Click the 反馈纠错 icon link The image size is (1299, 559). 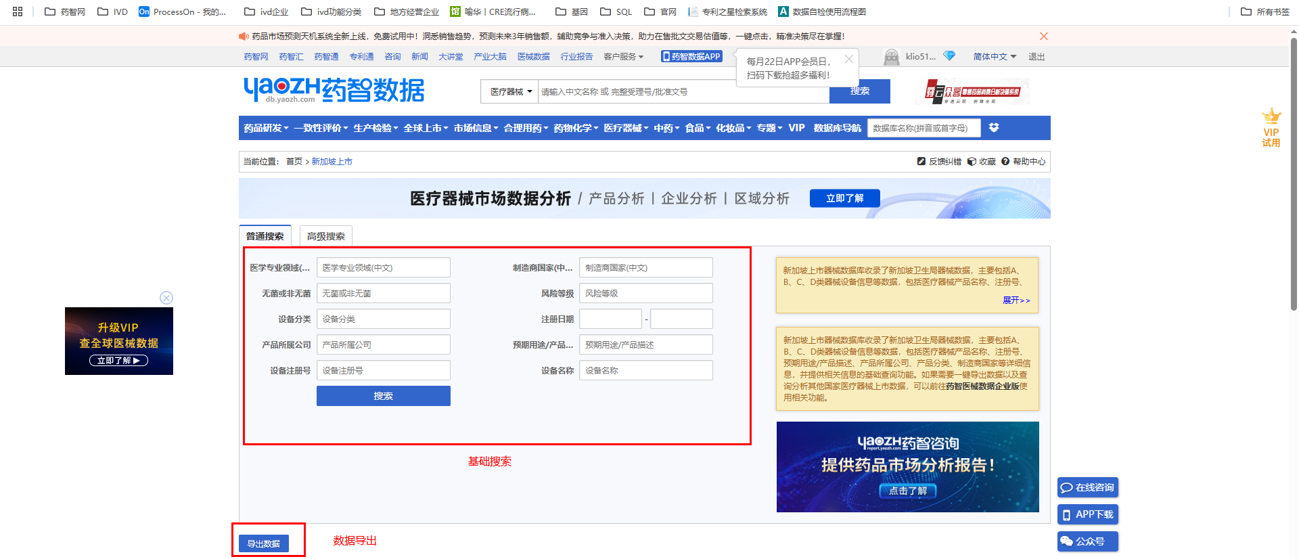[x=939, y=162]
